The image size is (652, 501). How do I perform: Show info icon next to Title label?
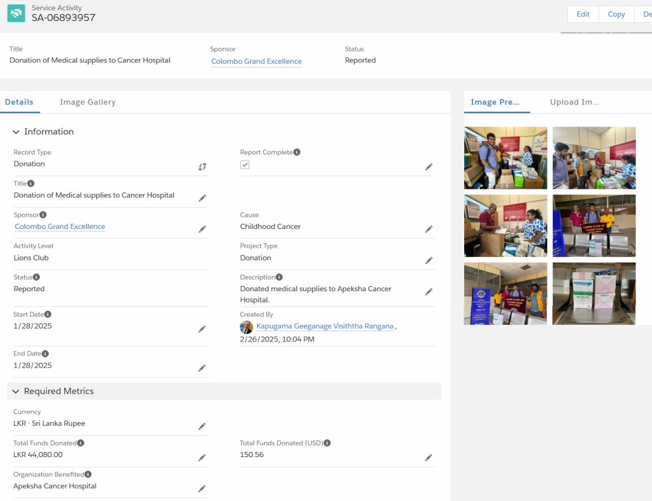(31, 183)
